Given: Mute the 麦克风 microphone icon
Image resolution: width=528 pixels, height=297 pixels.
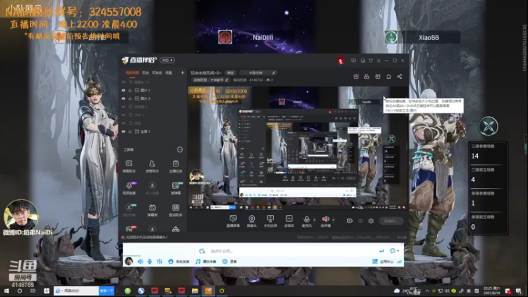Looking at the screenshot, I should tap(306, 220).
